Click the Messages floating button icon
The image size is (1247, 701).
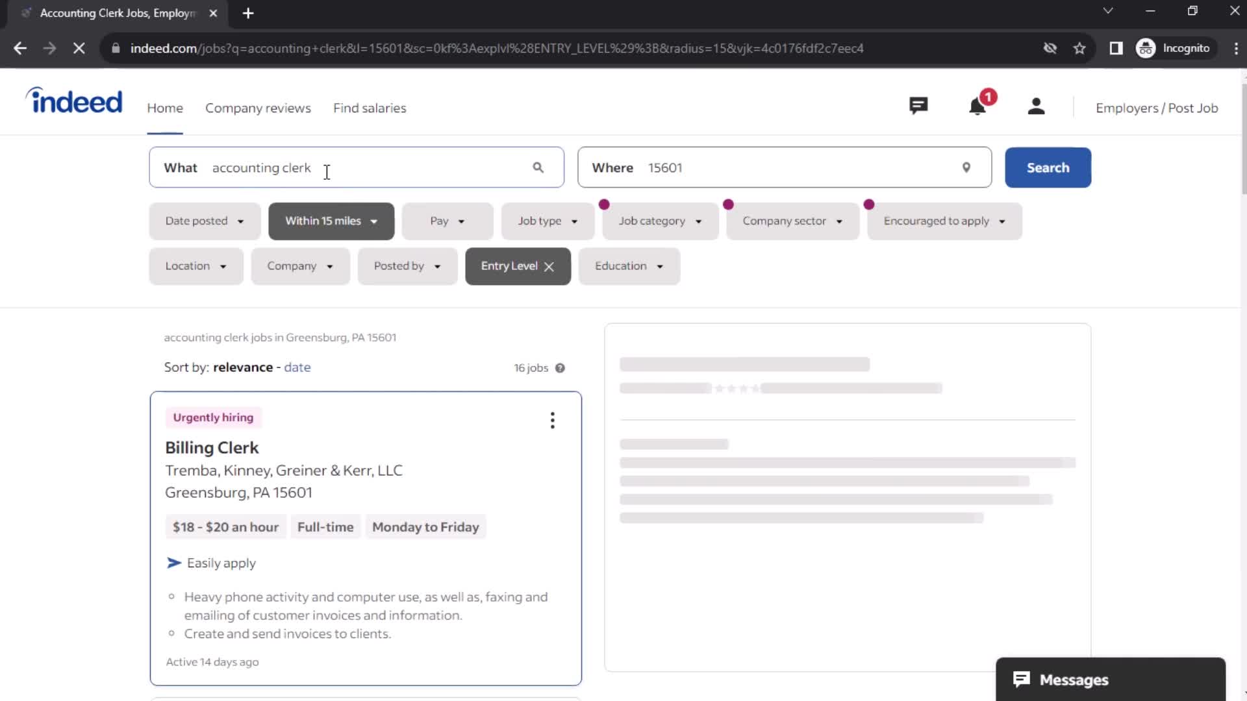(x=1024, y=679)
